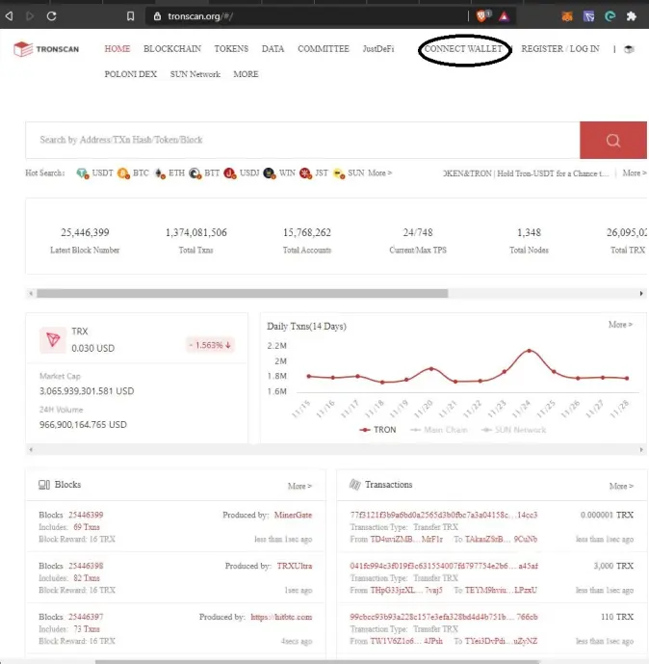
Task: Open transaction hash starting 99cbcc93
Action: [x=444, y=617]
